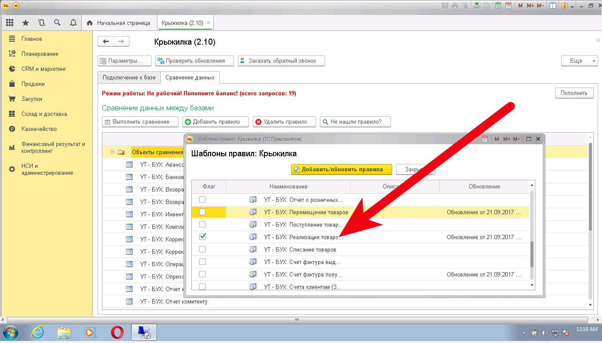Click the search magnifier icon
The height and width of the screenshot is (343, 602).
[57, 23]
